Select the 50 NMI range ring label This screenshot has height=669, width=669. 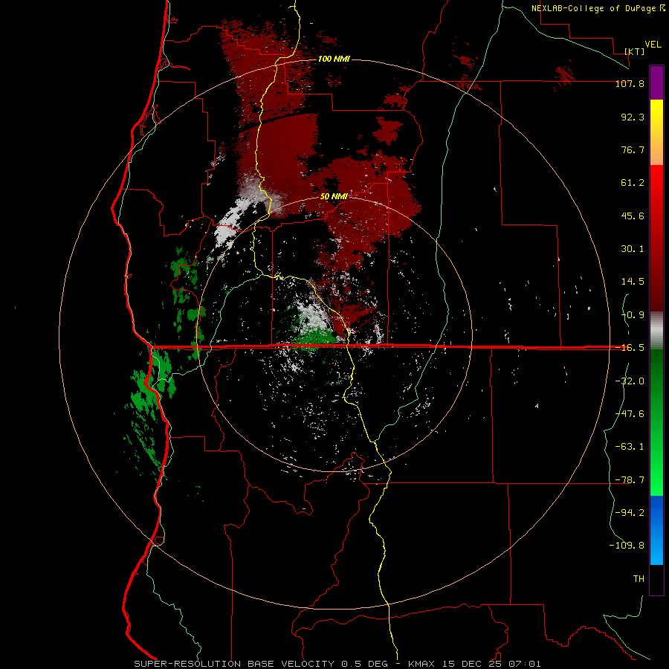(334, 196)
